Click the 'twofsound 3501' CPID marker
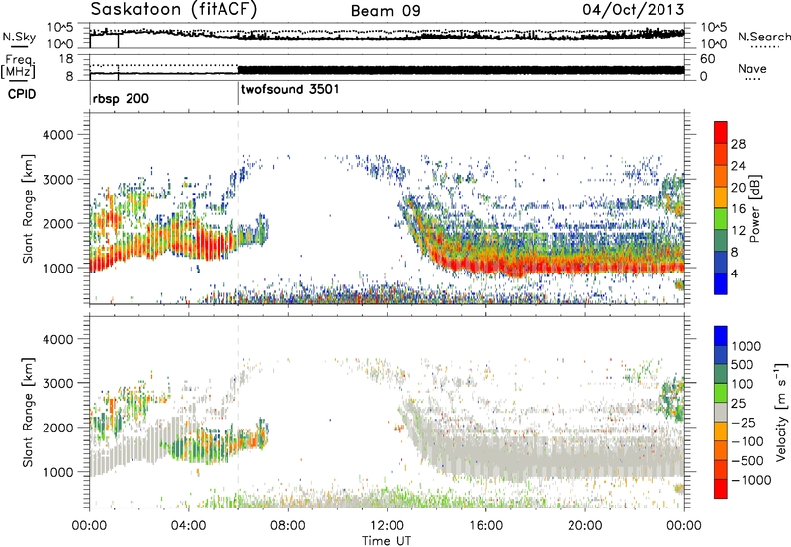The height and width of the screenshot is (547, 791). click(x=290, y=90)
